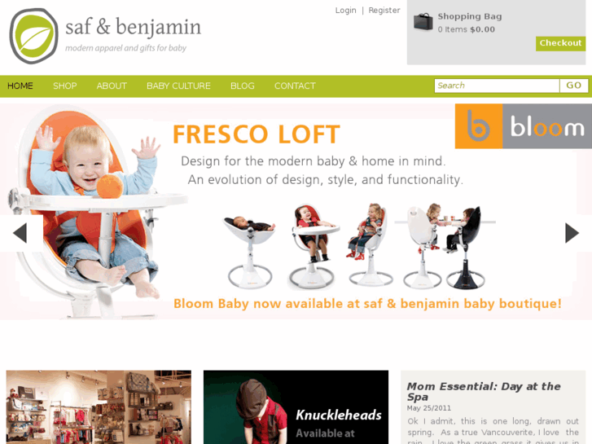This screenshot has height=444, width=592.
Task: Read 'Mom Essential: Day at the Spa' post
Action: 484,392
